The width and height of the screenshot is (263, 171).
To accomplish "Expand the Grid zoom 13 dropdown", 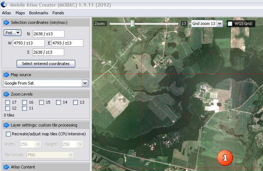I will point(219,24).
